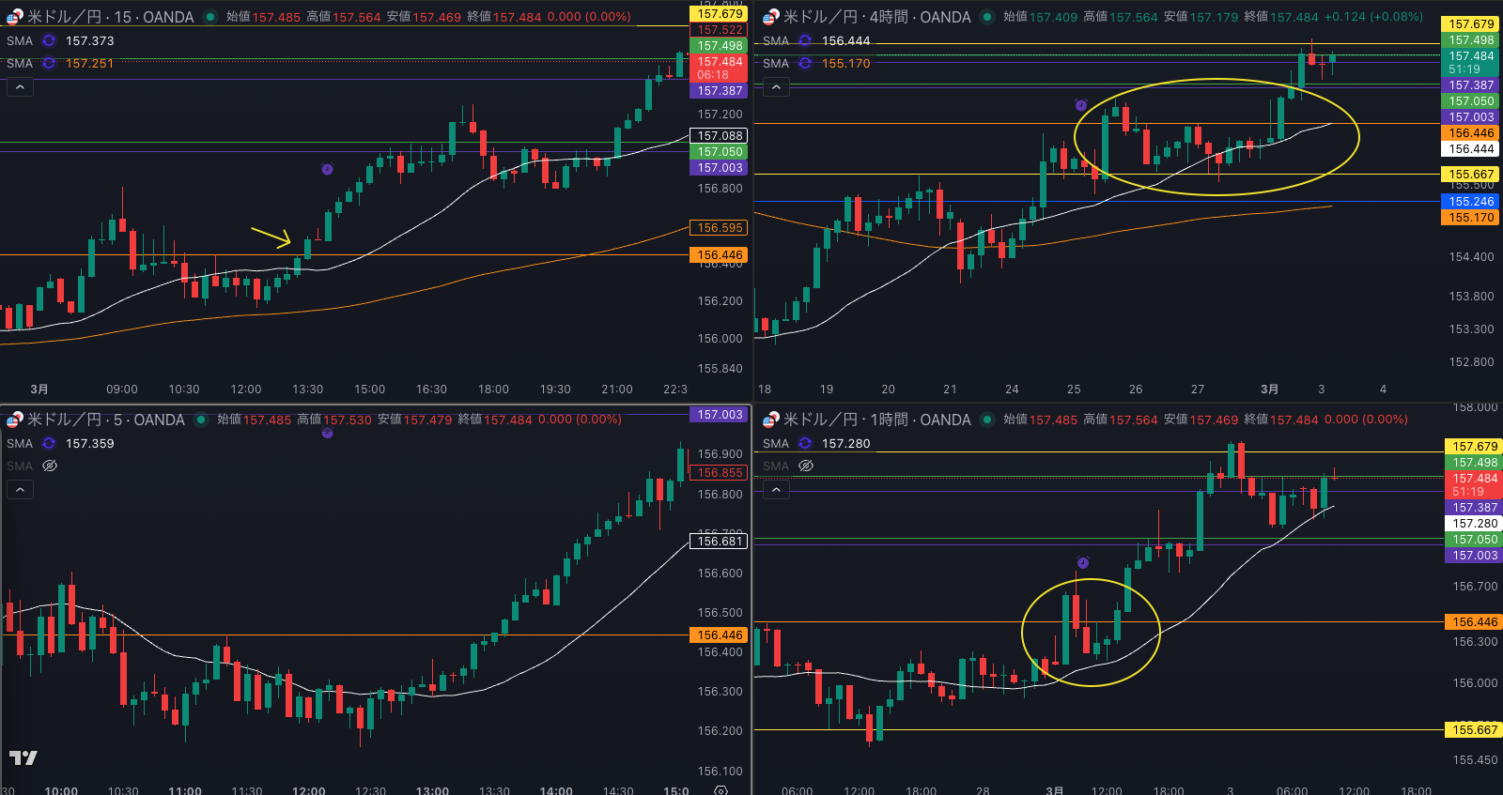Click the purple event marker on the 15-minute chart

327,170
